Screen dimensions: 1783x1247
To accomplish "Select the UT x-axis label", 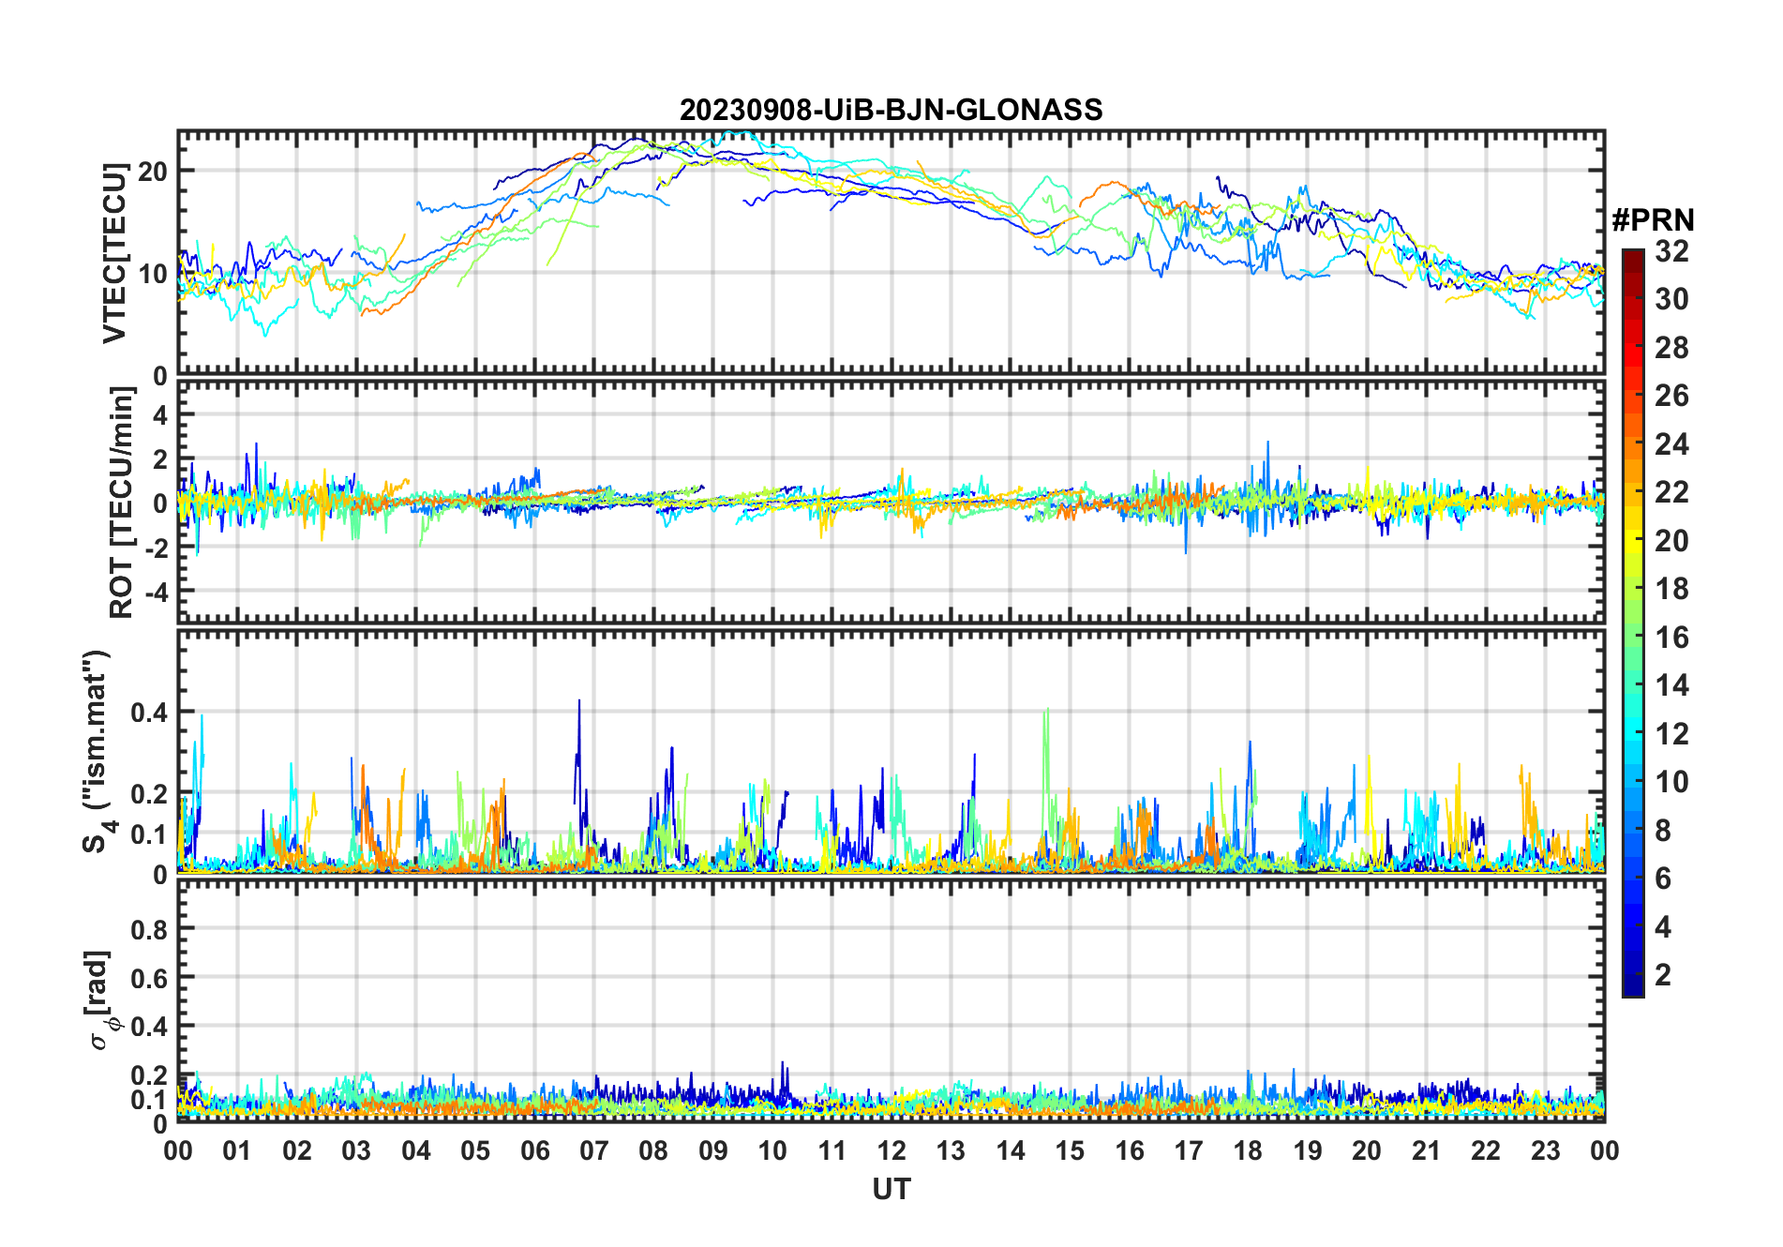I will coord(891,1189).
